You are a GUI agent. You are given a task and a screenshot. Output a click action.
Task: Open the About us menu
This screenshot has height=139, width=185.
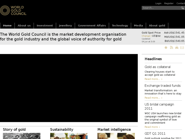[24, 26]
